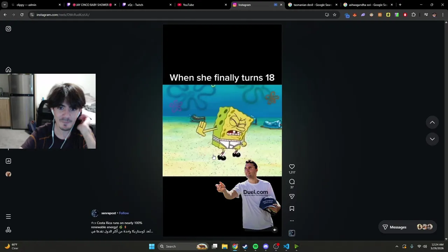Bookmark this page with the star
Screen dimensions: 448x252
(335, 15)
